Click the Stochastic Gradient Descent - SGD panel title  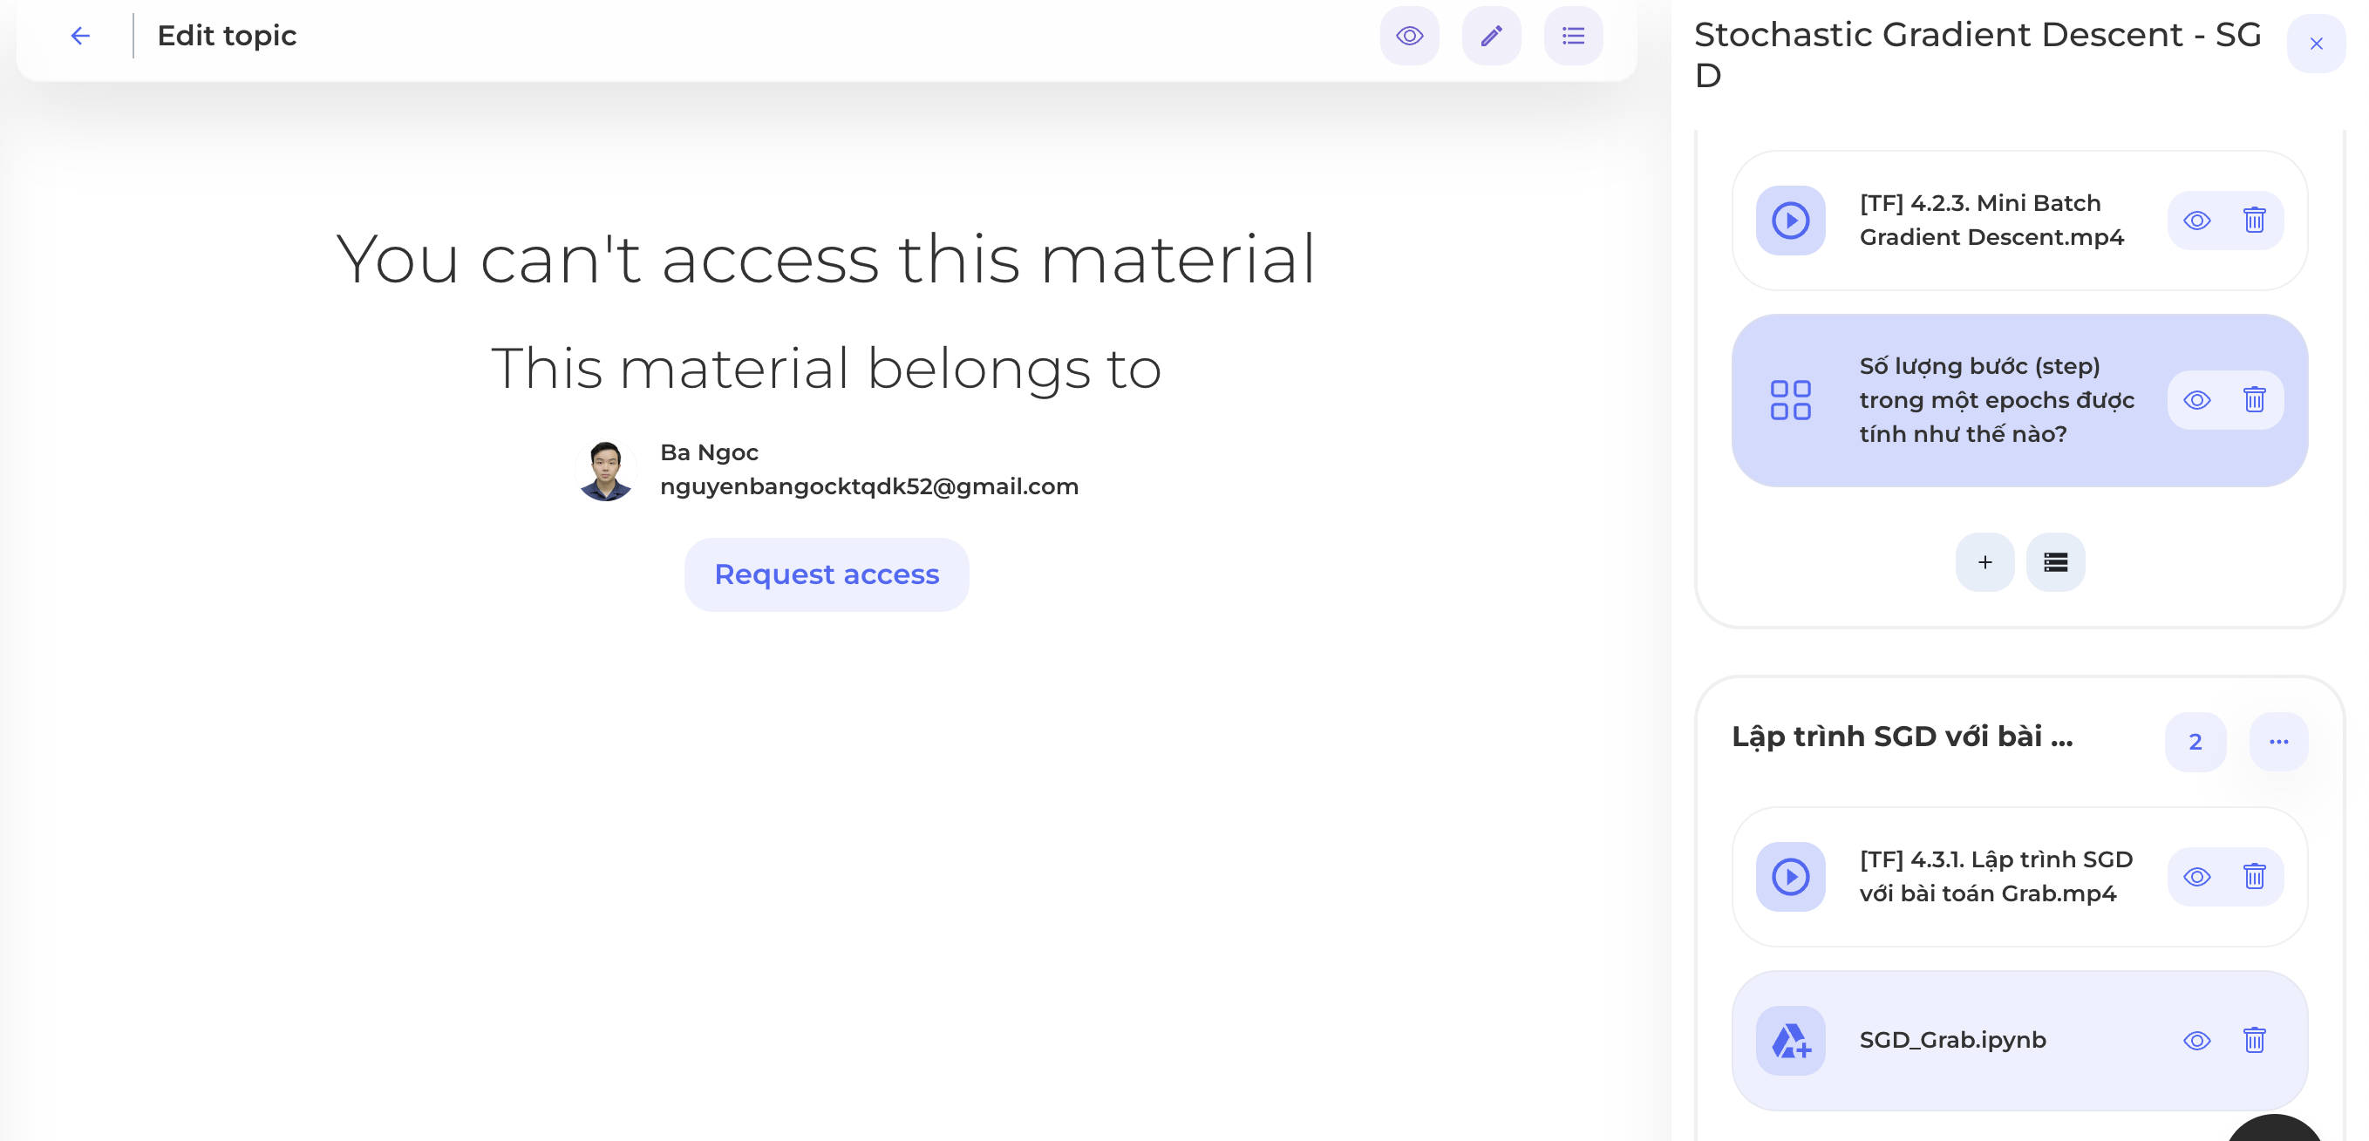click(1978, 54)
